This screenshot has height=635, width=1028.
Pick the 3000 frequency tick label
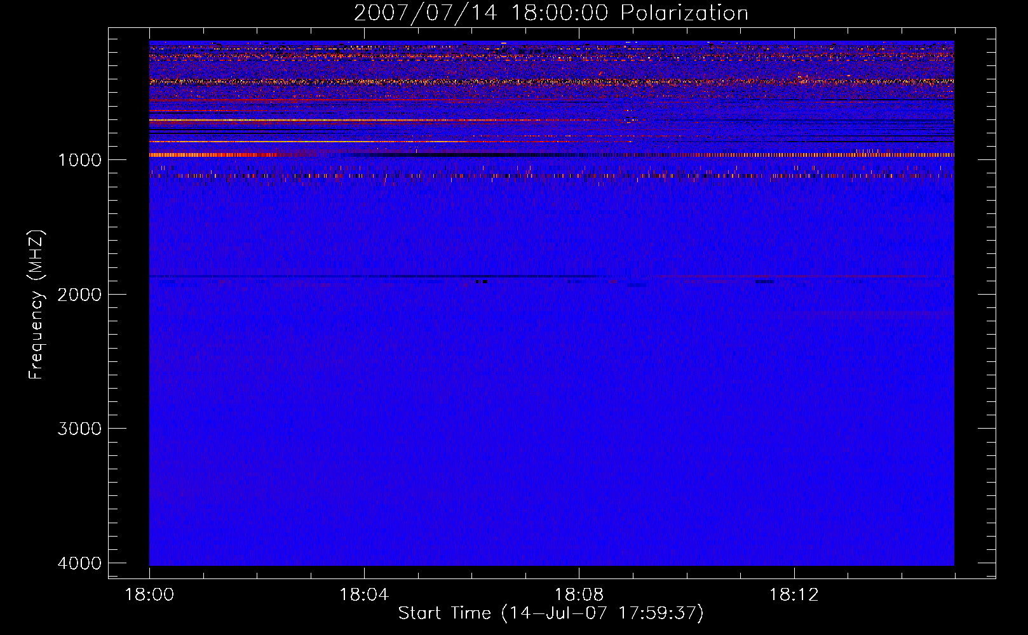pos(80,429)
